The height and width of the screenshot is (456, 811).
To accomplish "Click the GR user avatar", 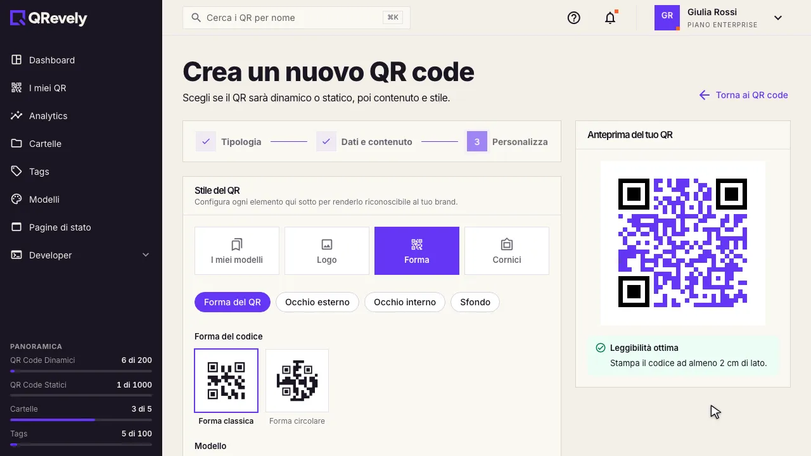I will 667,18.
